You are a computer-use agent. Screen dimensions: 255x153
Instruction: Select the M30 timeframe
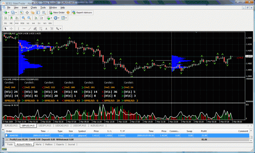point(22,23)
